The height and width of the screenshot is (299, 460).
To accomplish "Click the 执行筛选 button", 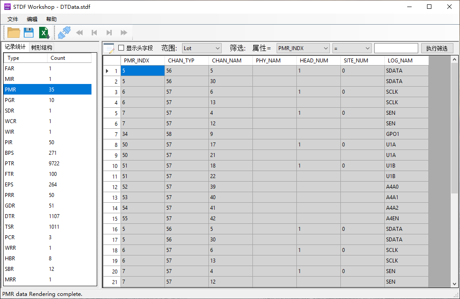I will click(x=437, y=48).
